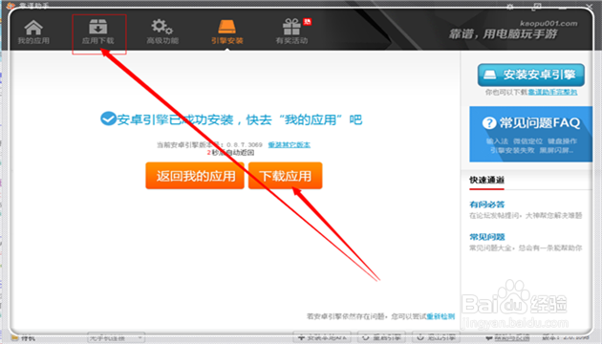Open the 重装其它版本 link
The height and width of the screenshot is (344, 602).
coord(290,144)
